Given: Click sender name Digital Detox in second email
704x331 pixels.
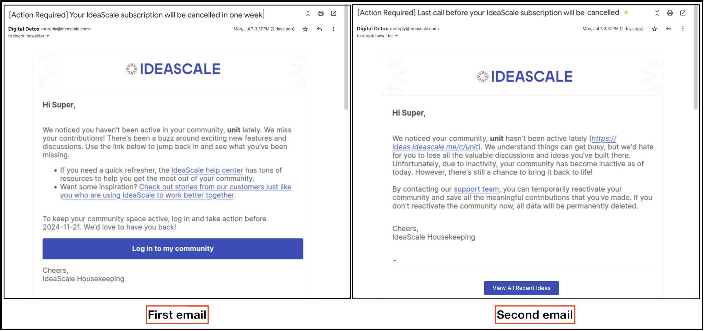Looking at the screenshot, I should tap(372, 29).
